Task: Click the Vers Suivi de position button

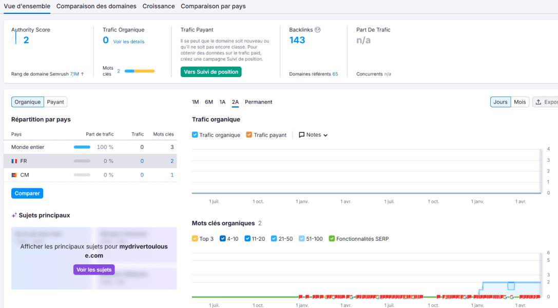Action: click(211, 72)
